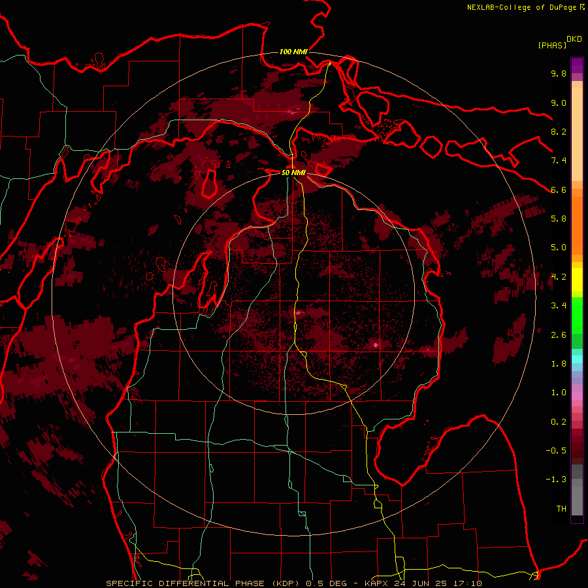Pick the bright green band on the color bar
Image resolution: width=588 pixels, height=588 pixels.
tap(577, 315)
